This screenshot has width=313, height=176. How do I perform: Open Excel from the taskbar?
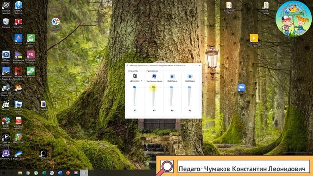[44, 173]
